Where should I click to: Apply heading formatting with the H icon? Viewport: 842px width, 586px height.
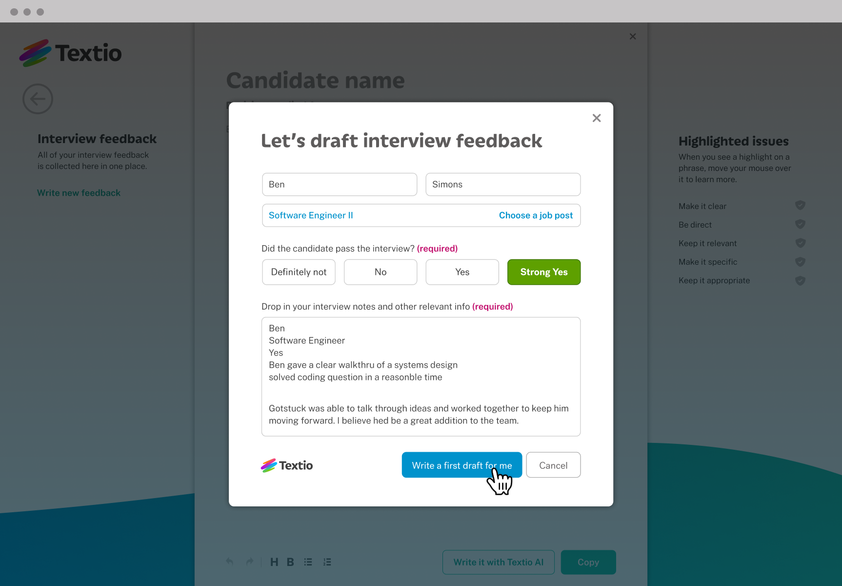[274, 562]
